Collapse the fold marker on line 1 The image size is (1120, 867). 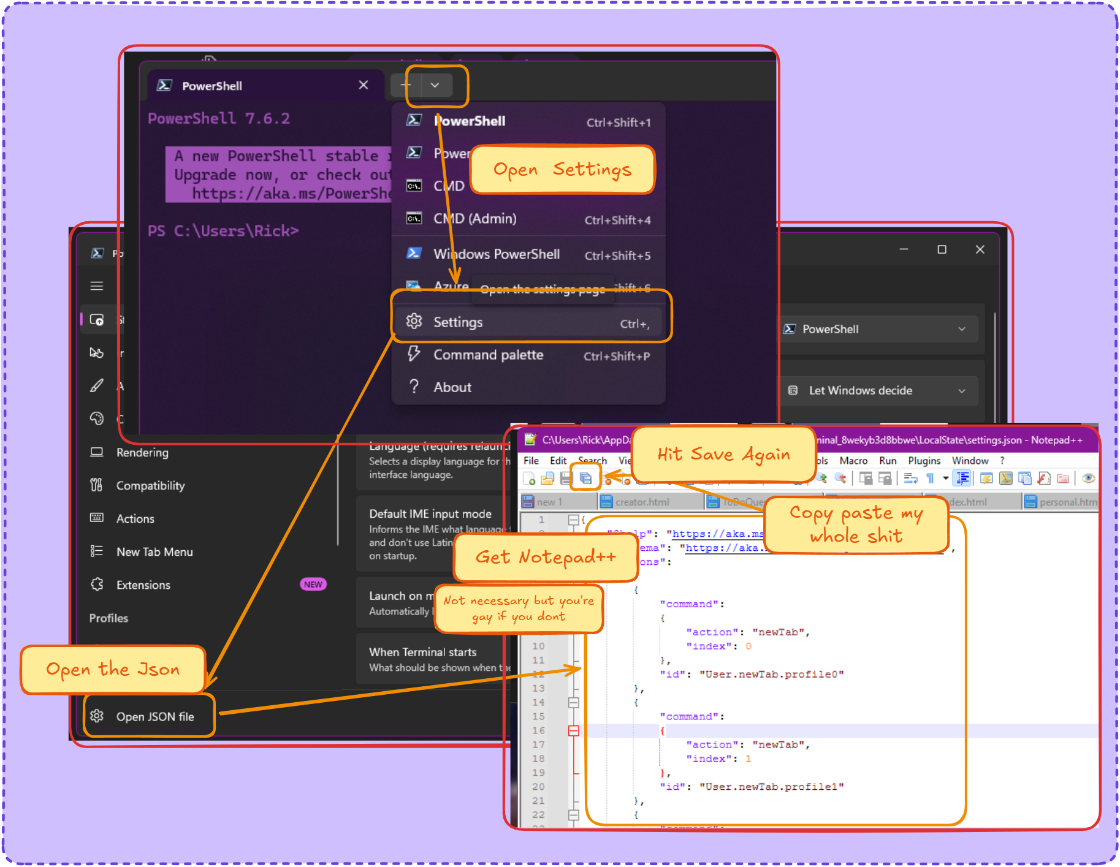573,520
